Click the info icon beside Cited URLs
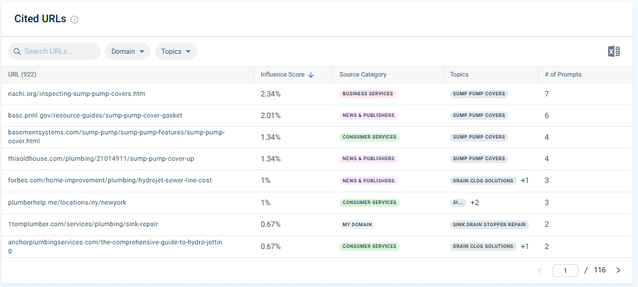The width and height of the screenshot is (638, 287). (x=74, y=19)
